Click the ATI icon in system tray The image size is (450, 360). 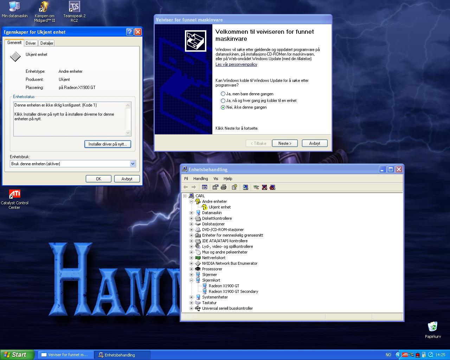coord(405,355)
